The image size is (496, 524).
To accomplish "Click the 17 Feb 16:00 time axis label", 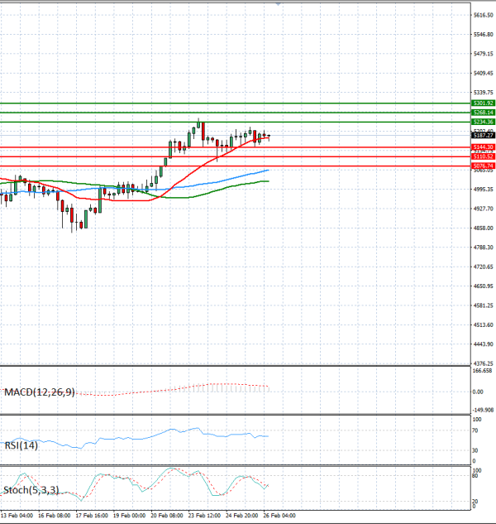I will pyautogui.click(x=93, y=514).
